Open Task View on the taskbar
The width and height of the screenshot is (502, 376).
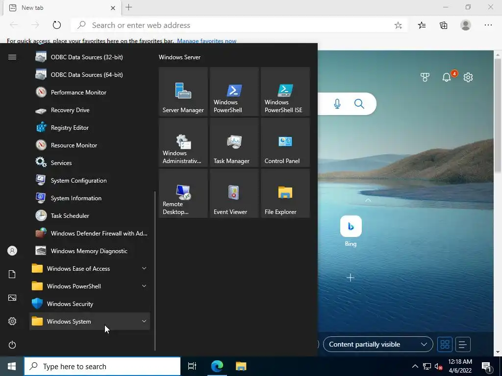pos(192,366)
